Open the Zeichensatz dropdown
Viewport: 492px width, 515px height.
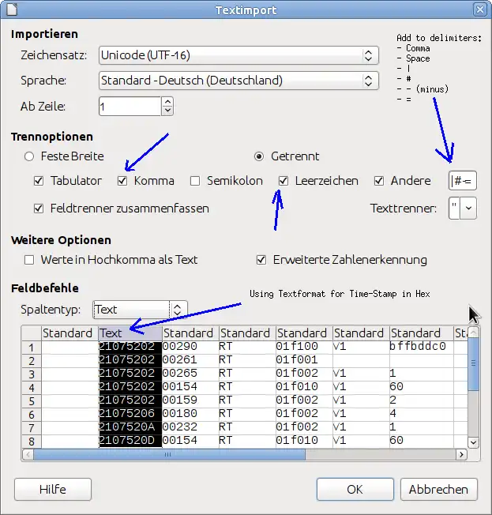[x=238, y=55]
